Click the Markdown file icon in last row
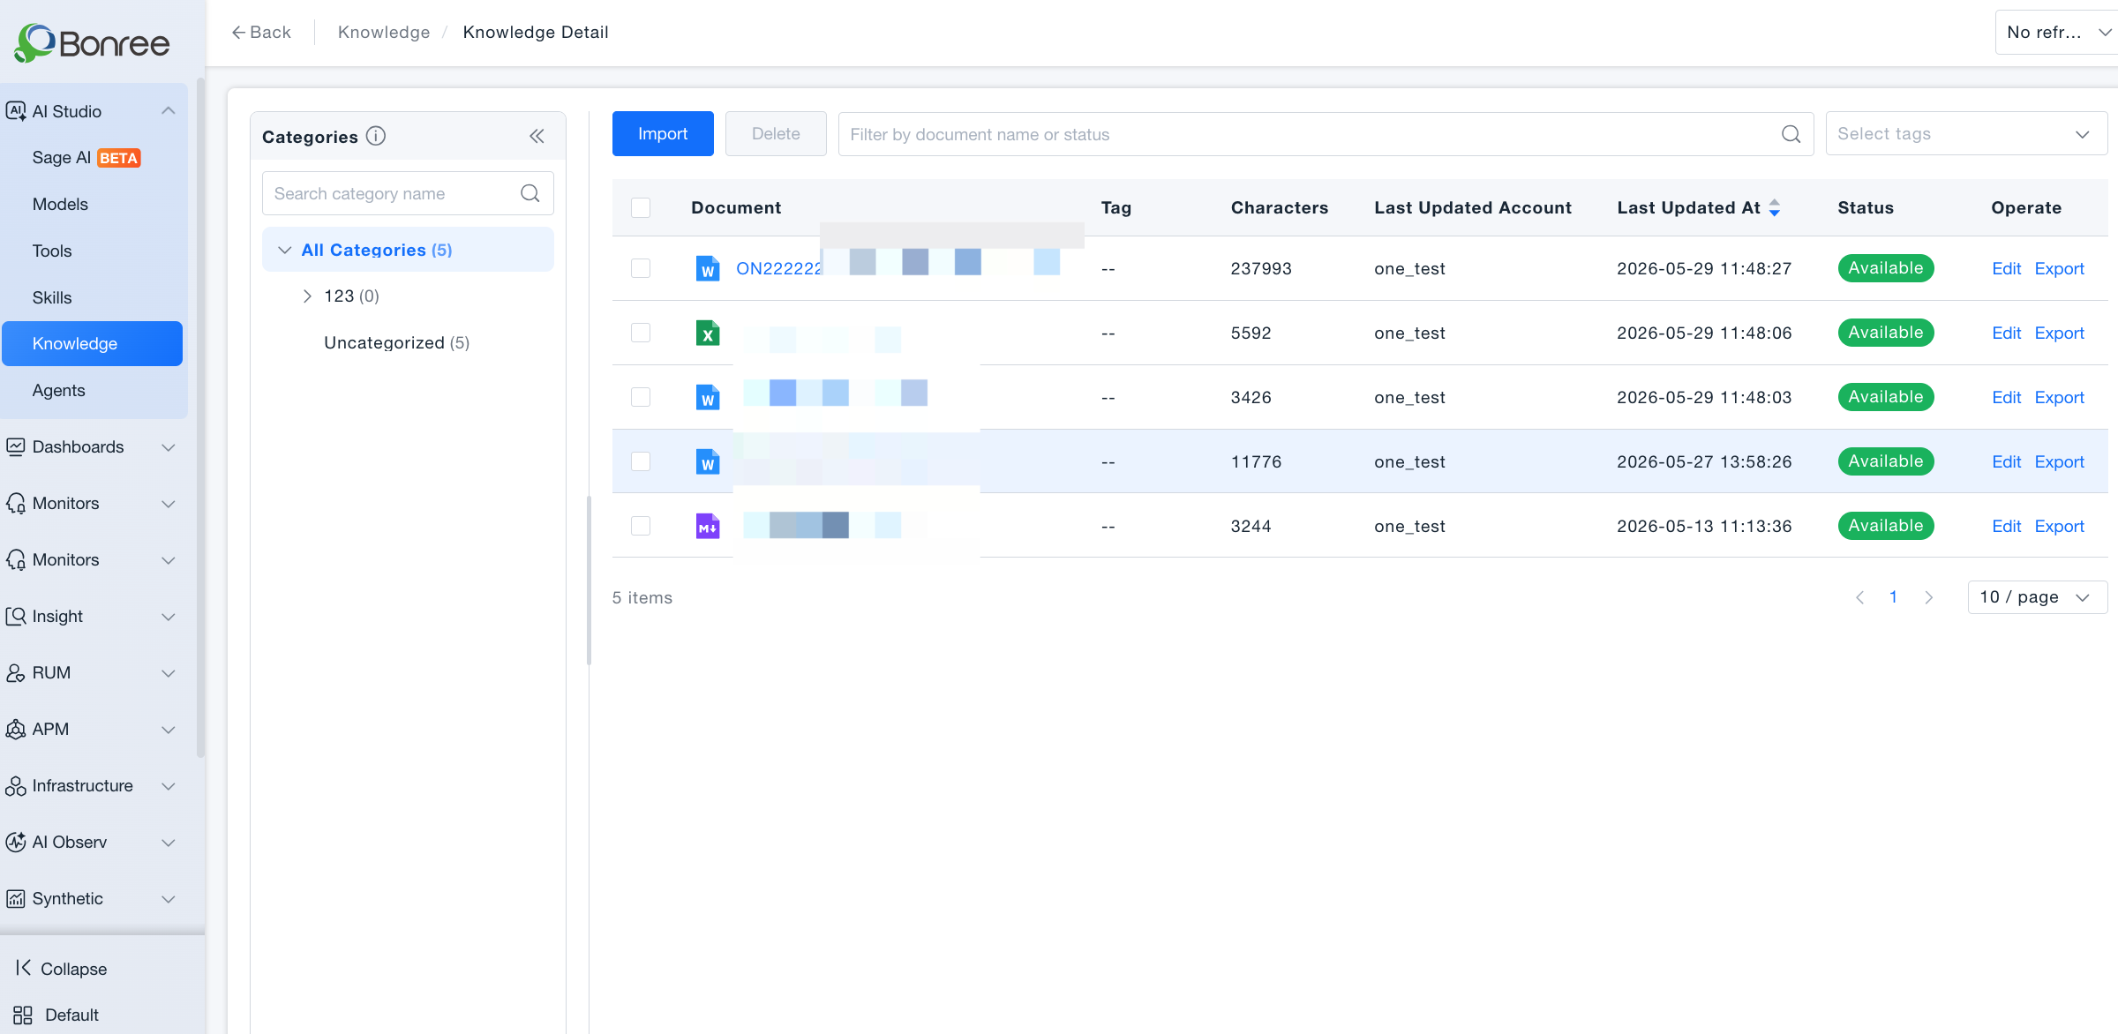The image size is (2118, 1034). 708,526
